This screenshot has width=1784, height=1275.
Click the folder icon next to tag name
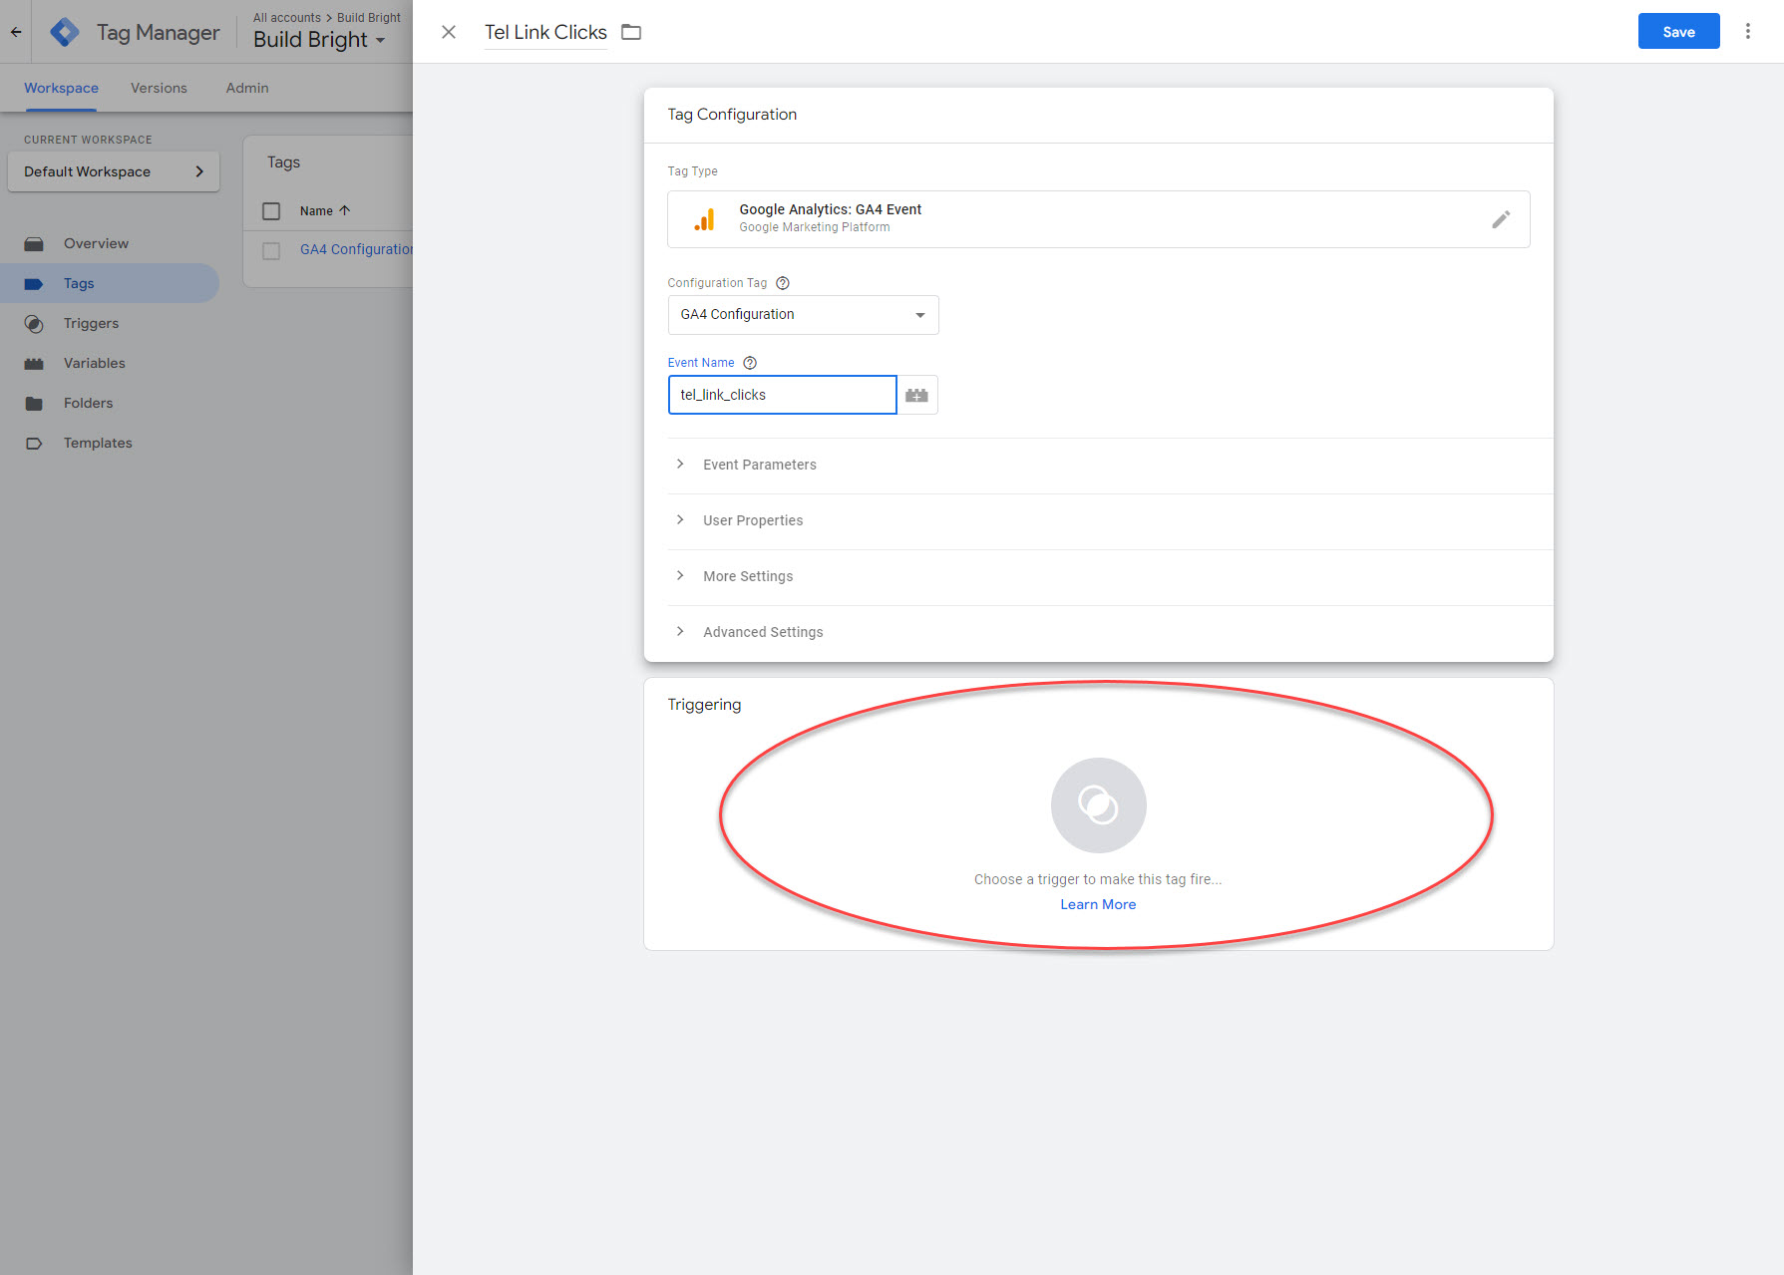(x=631, y=32)
